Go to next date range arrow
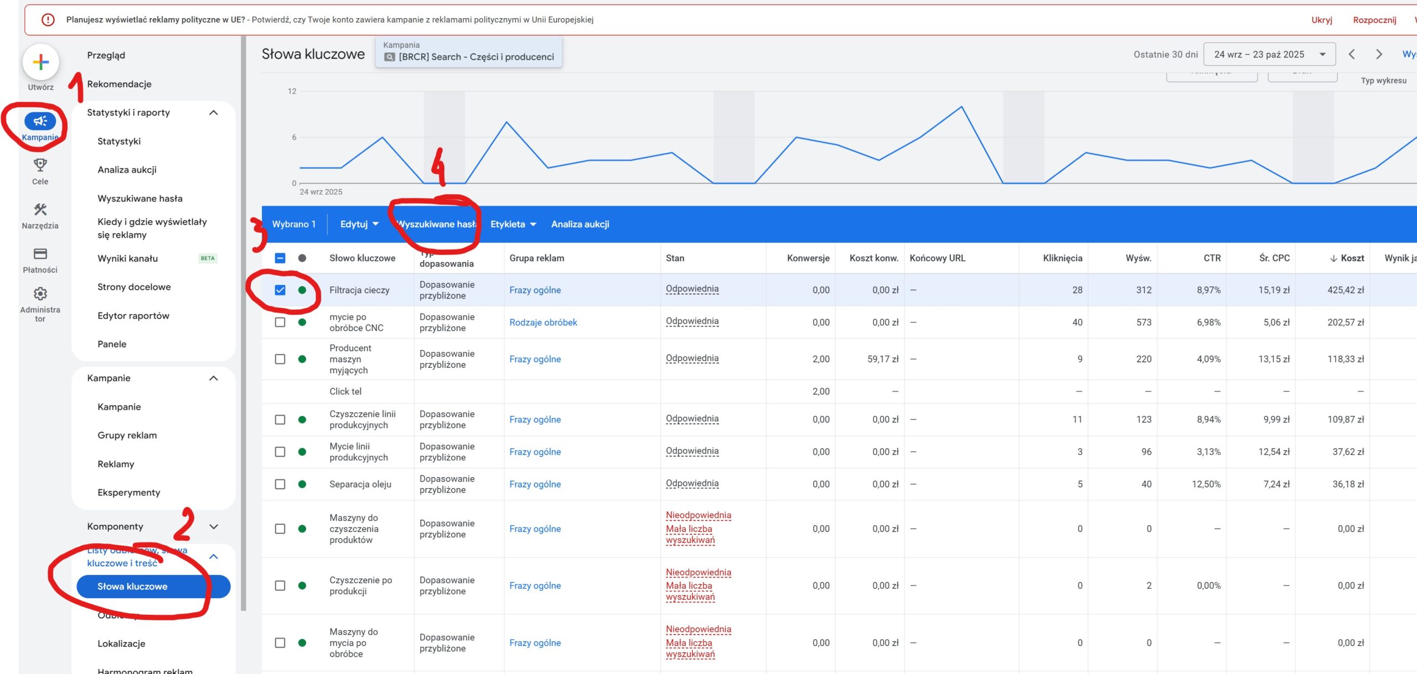This screenshot has height=674, width=1417. coord(1379,54)
